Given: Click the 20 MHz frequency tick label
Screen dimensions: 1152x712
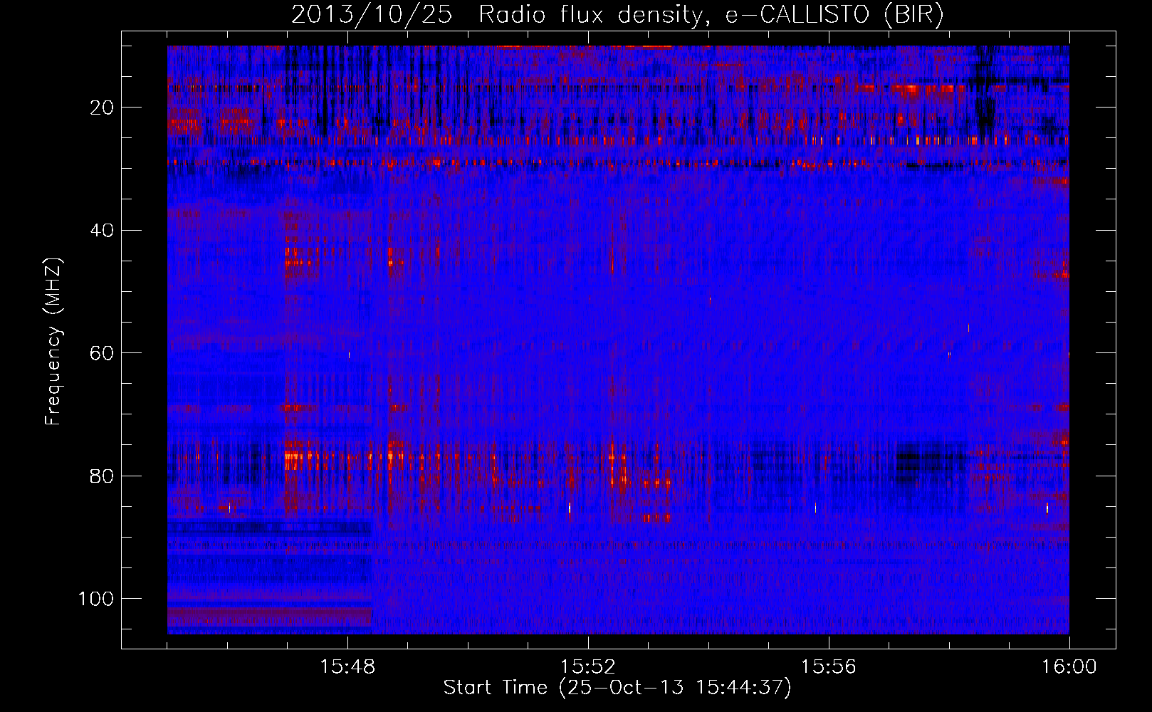Looking at the screenshot, I should [x=103, y=108].
